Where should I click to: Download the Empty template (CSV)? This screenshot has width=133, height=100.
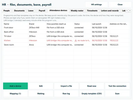pyautogui.click(x=92, y=94)
